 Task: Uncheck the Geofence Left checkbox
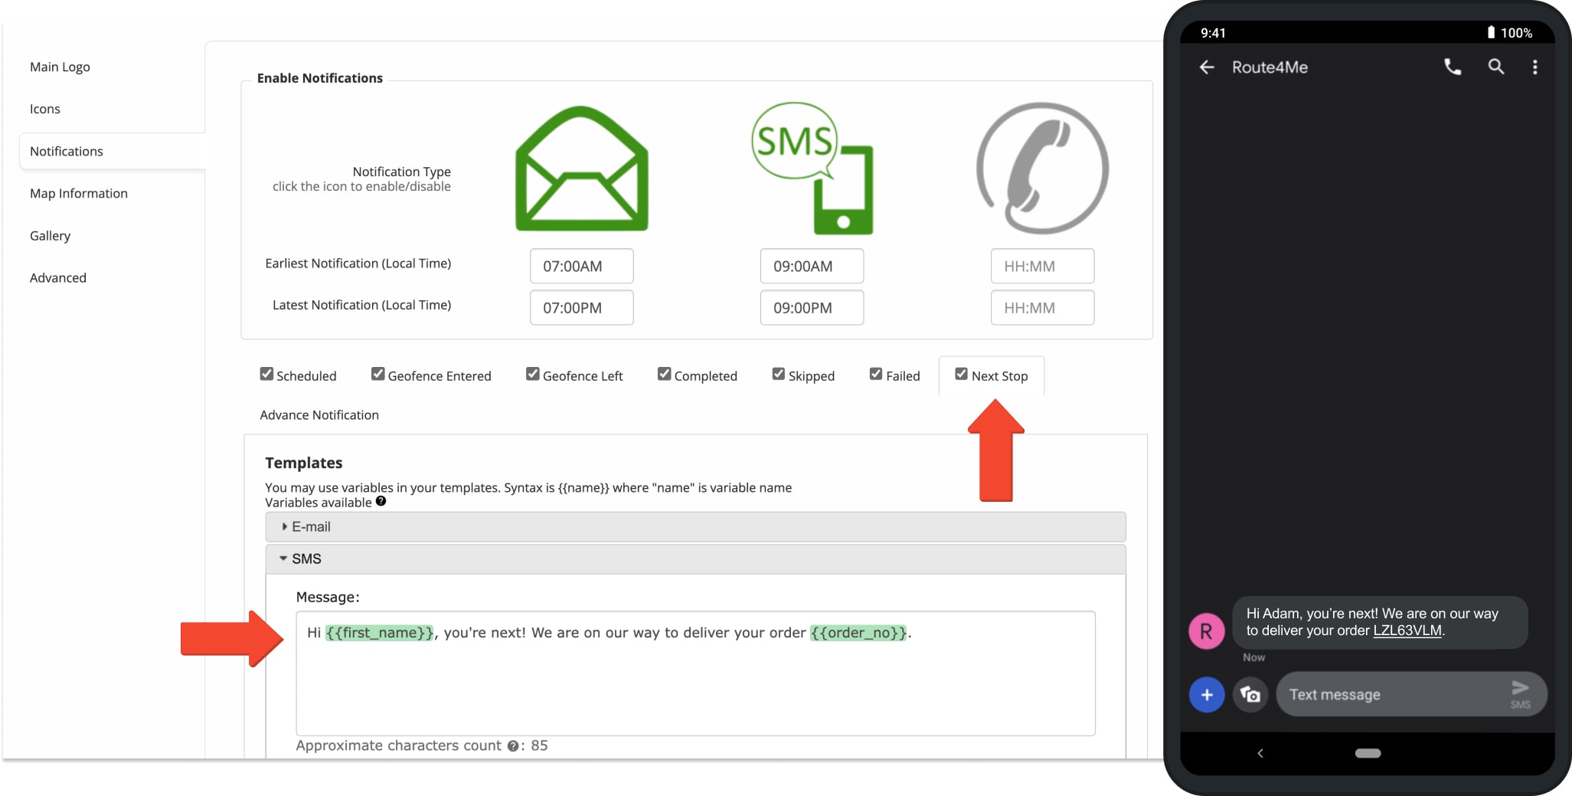pos(533,374)
